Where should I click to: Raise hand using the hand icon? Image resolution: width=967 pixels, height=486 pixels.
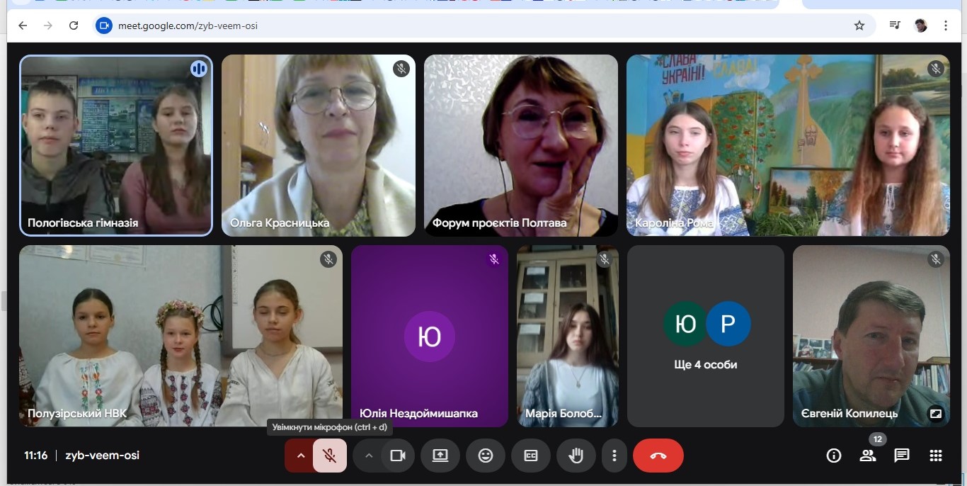[576, 456]
